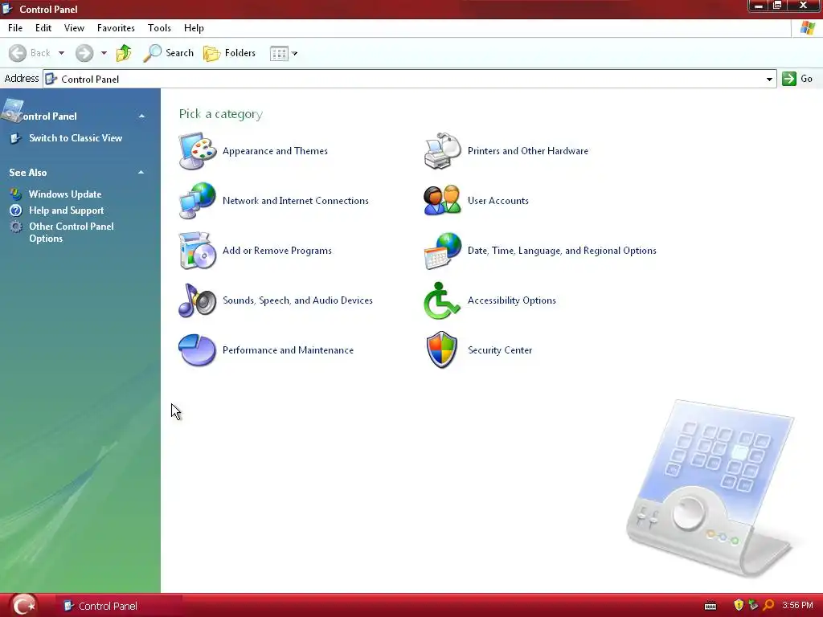The height and width of the screenshot is (617, 823).
Task: Click the Switch to Classic View icon
Action: point(16,138)
